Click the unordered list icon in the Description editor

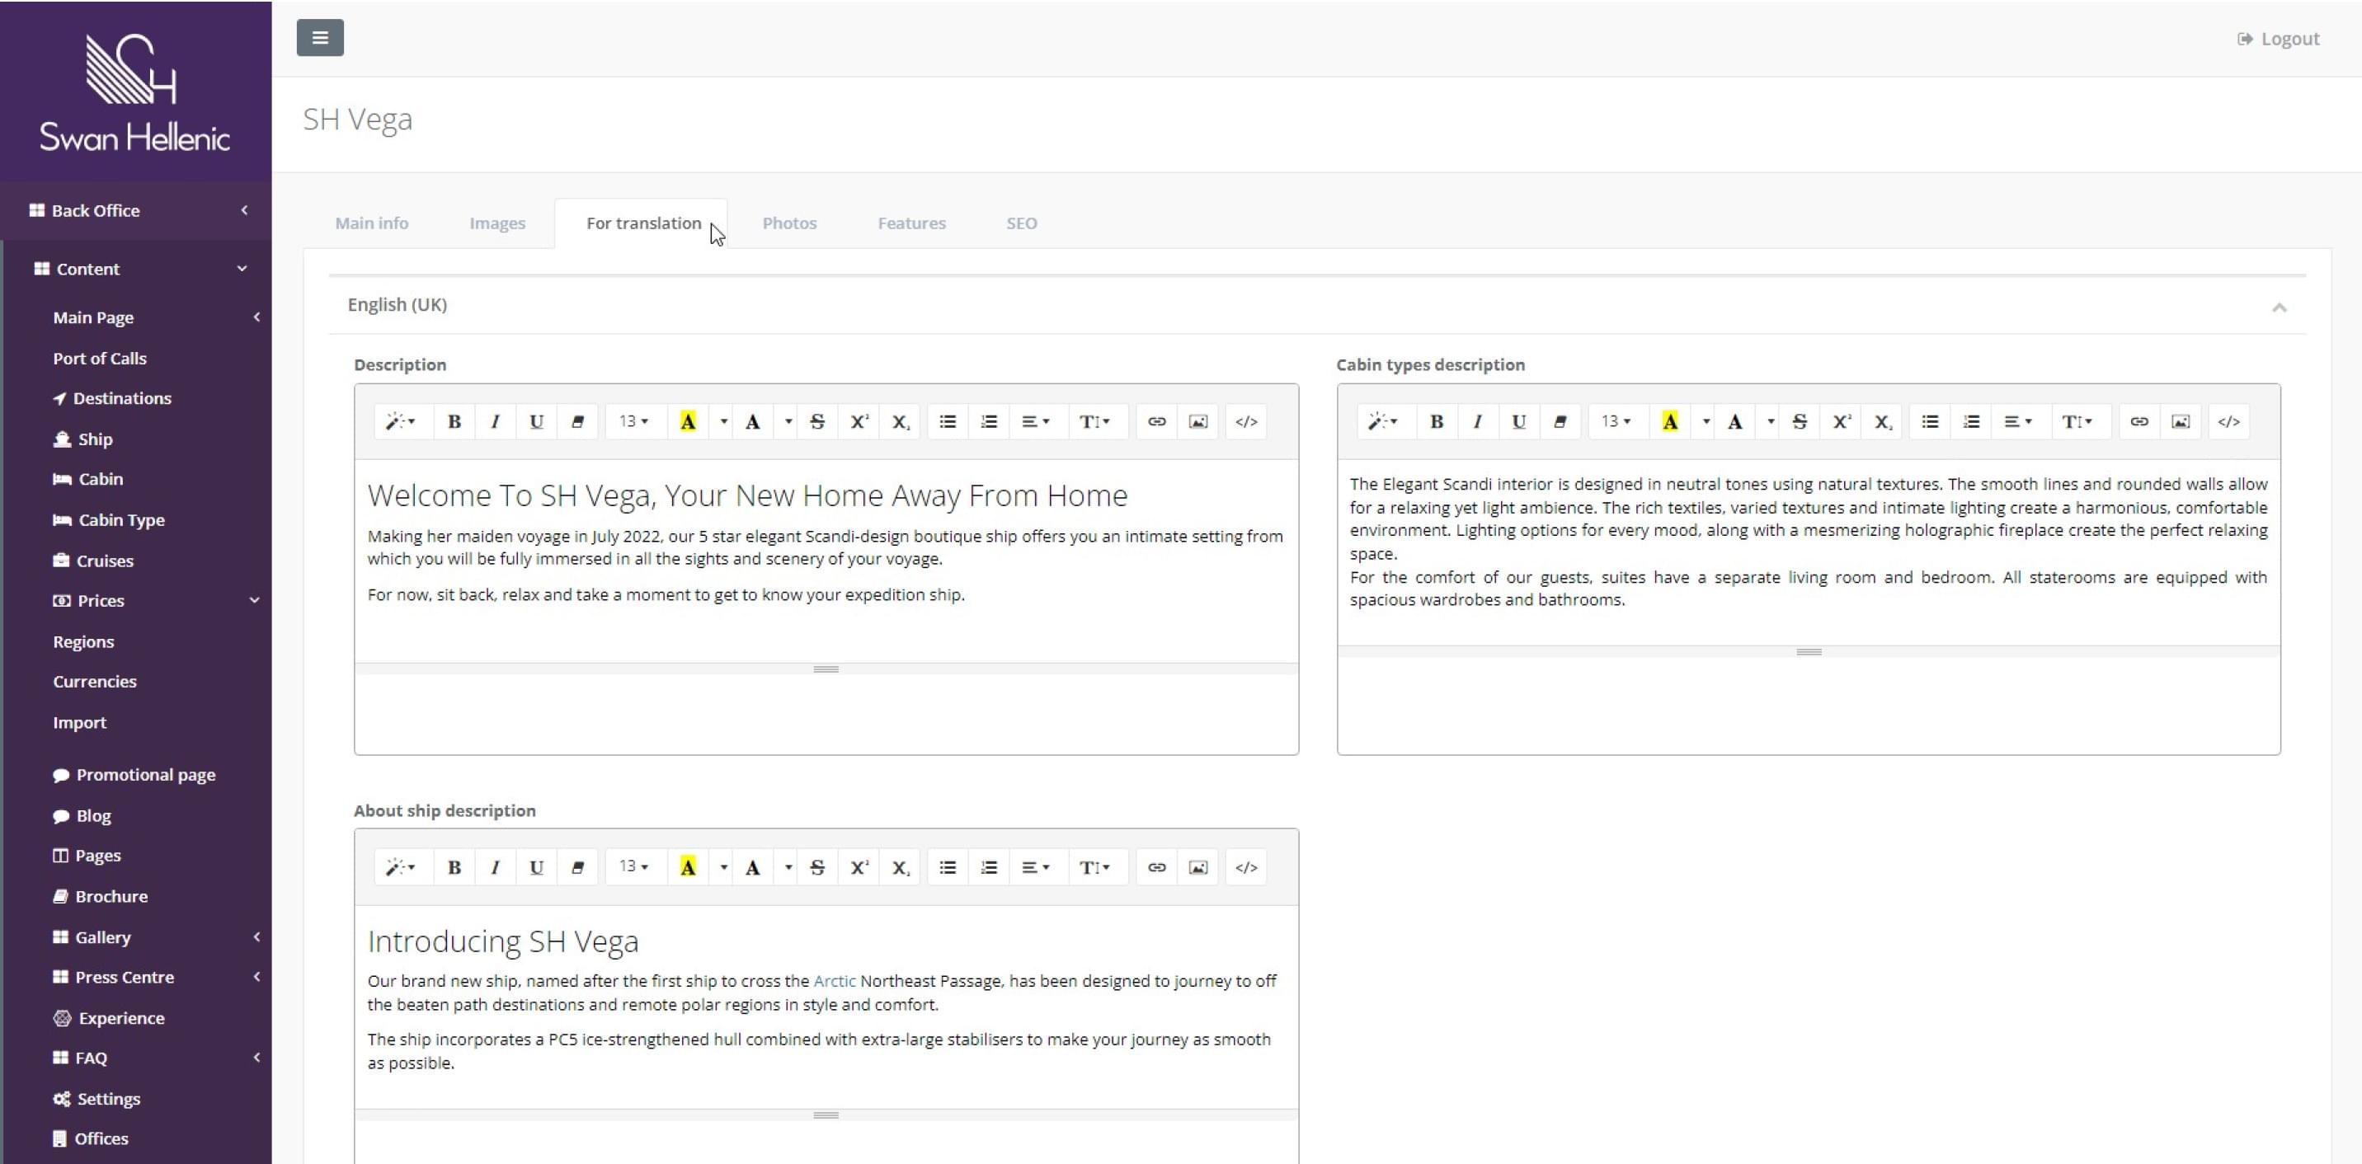[947, 421]
